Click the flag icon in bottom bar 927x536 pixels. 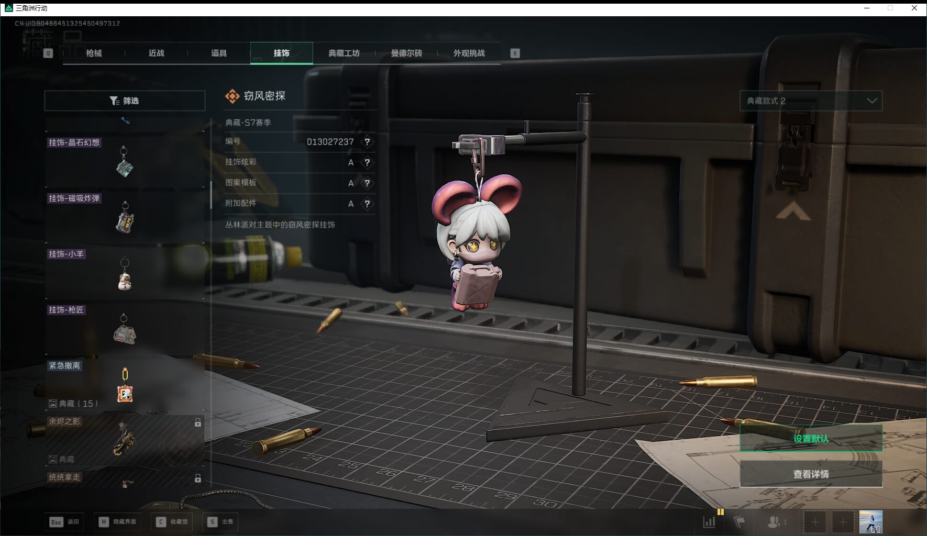pos(739,522)
